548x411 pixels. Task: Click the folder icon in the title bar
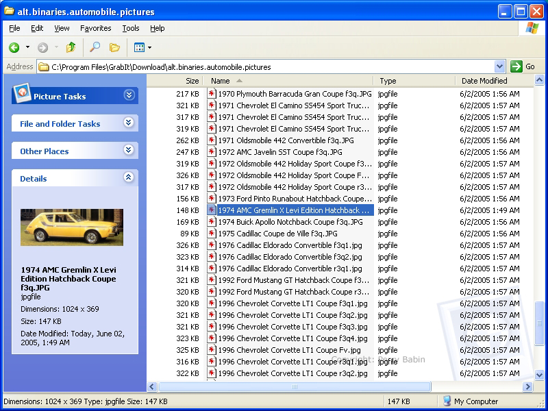point(9,11)
